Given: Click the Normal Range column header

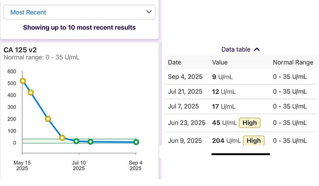Looking at the screenshot, I should [293, 62].
